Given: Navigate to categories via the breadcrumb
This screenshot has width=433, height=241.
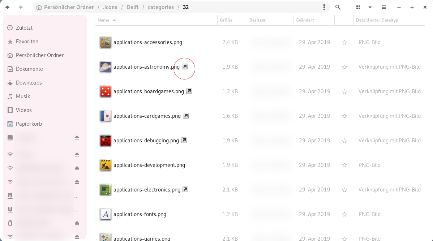Looking at the screenshot, I should coord(160,7).
